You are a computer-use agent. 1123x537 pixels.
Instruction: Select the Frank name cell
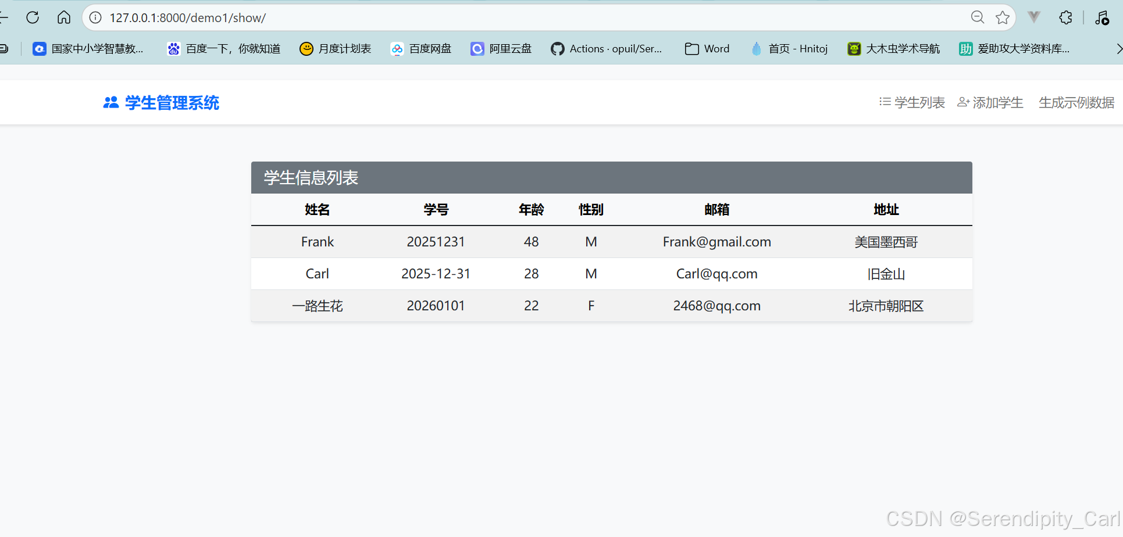pyautogui.click(x=318, y=242)
